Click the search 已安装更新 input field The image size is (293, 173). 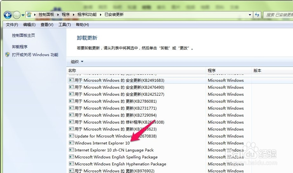coord(278,15)
